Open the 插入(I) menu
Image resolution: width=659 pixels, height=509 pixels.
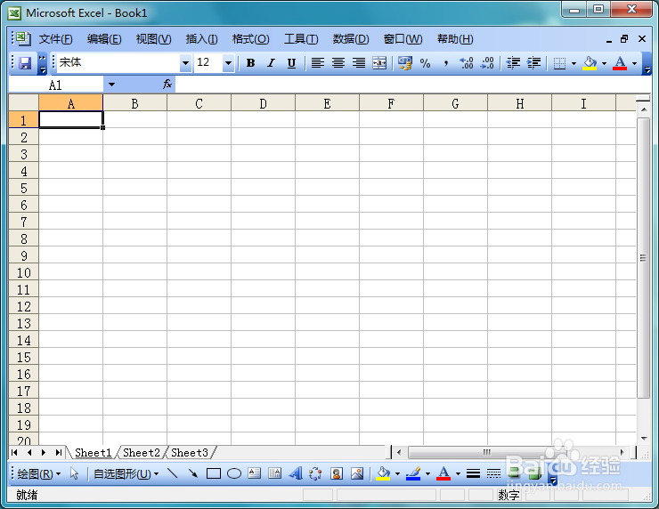point(202,39)
